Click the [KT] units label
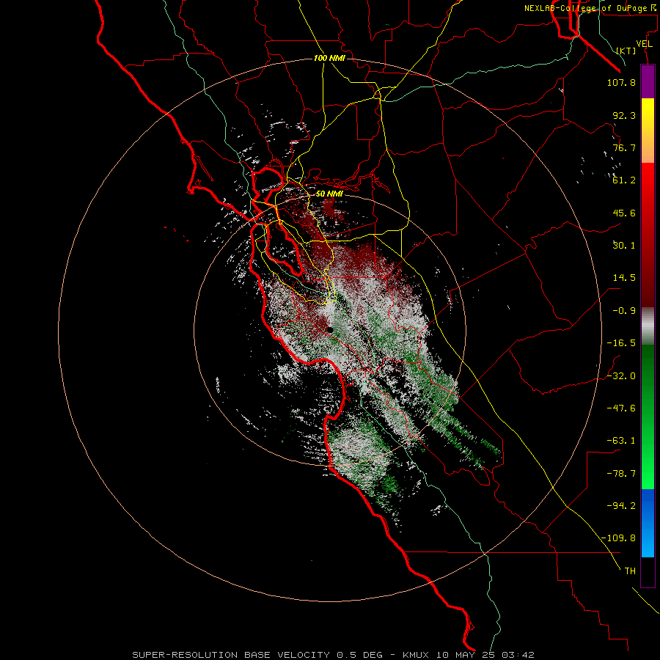 point(626,51)
